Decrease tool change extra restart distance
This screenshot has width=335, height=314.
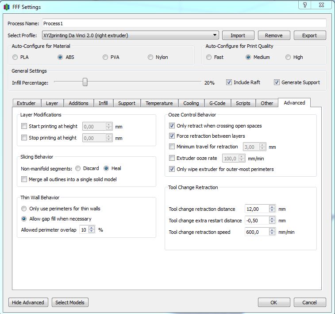pyautogui.click(x=272, y=222)
